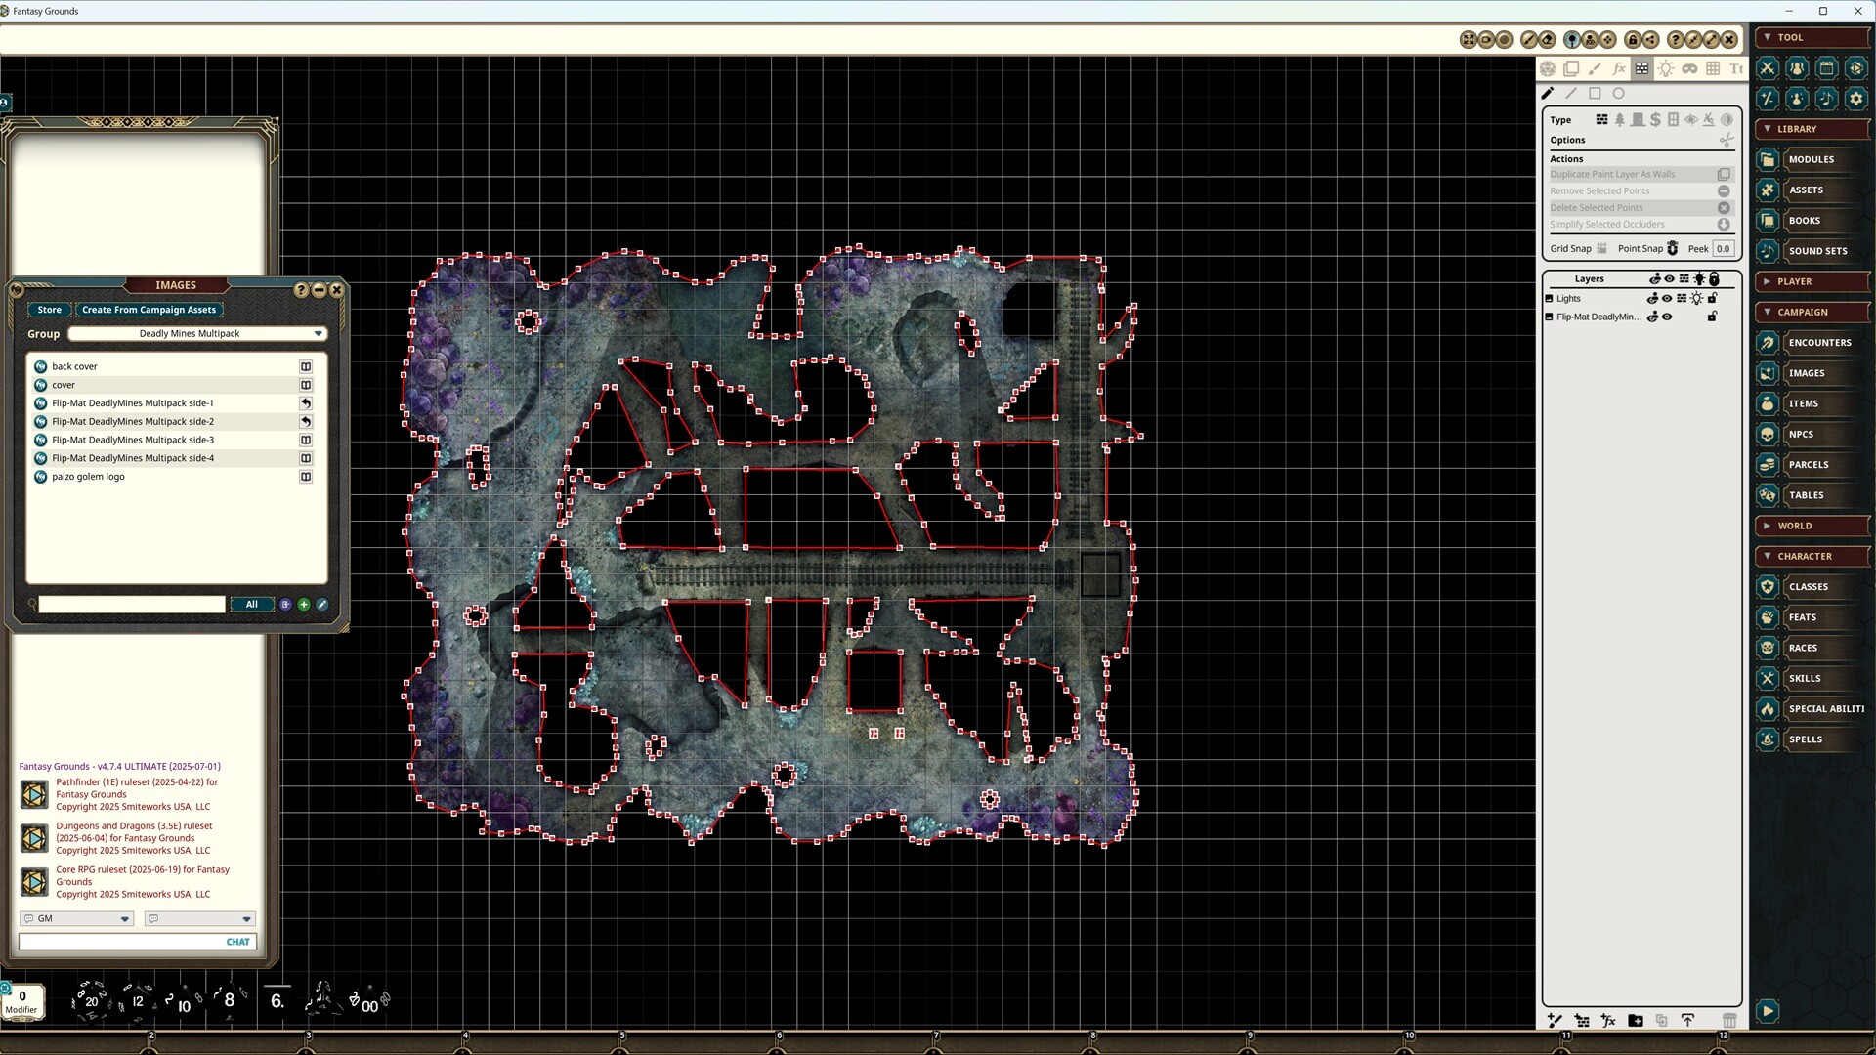Select the door occluder type
The height and width of the screenshot is (1055, 1876).
coord(1638,119)
